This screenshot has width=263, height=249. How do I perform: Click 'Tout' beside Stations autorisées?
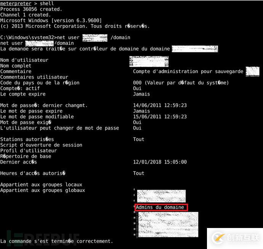click(x=138, y=139)
